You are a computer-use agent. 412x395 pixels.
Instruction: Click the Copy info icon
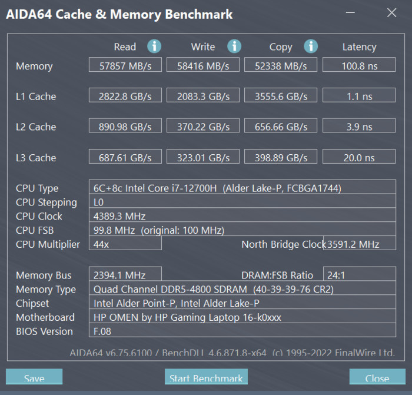[x=311, y=47]
